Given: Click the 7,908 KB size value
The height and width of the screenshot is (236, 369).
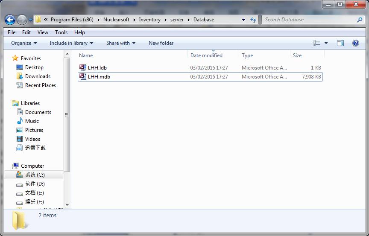Looking at the screenshot, I should 311,77.
